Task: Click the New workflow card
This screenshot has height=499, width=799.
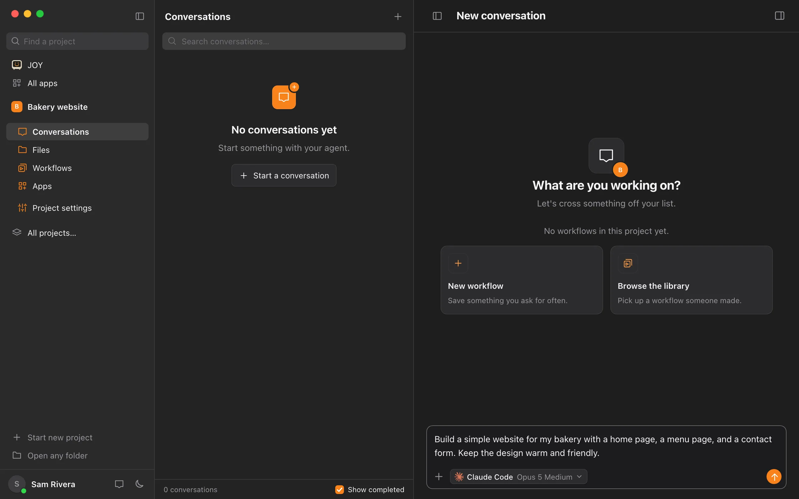Action: tap(522, 280)
